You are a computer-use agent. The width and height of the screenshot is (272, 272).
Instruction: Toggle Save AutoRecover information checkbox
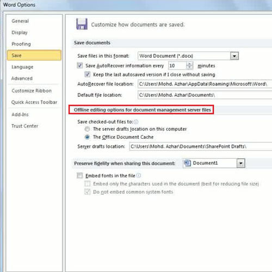click(x=80, y=65)
